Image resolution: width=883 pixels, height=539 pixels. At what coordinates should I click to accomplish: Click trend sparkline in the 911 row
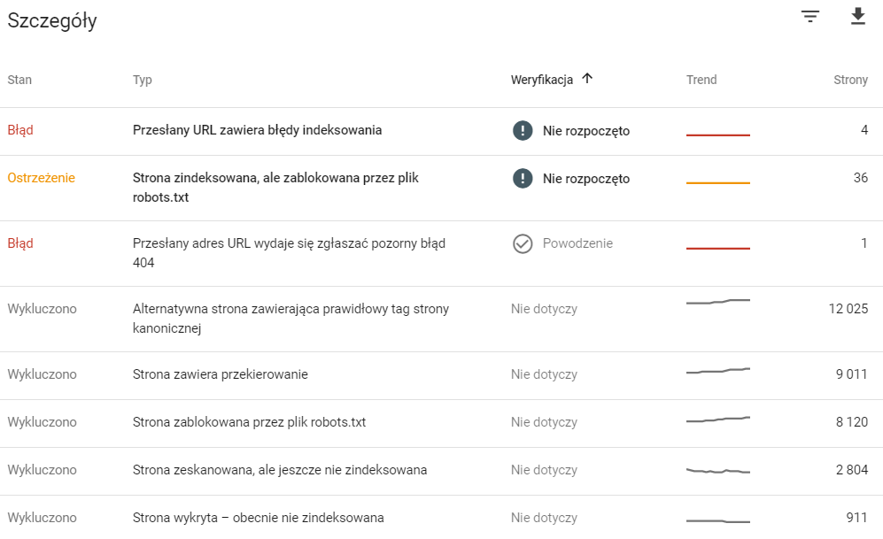coord(718,521)
